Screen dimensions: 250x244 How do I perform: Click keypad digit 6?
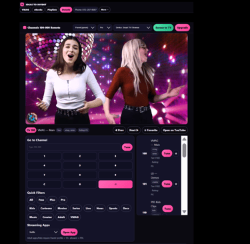[x=115, y=165]
